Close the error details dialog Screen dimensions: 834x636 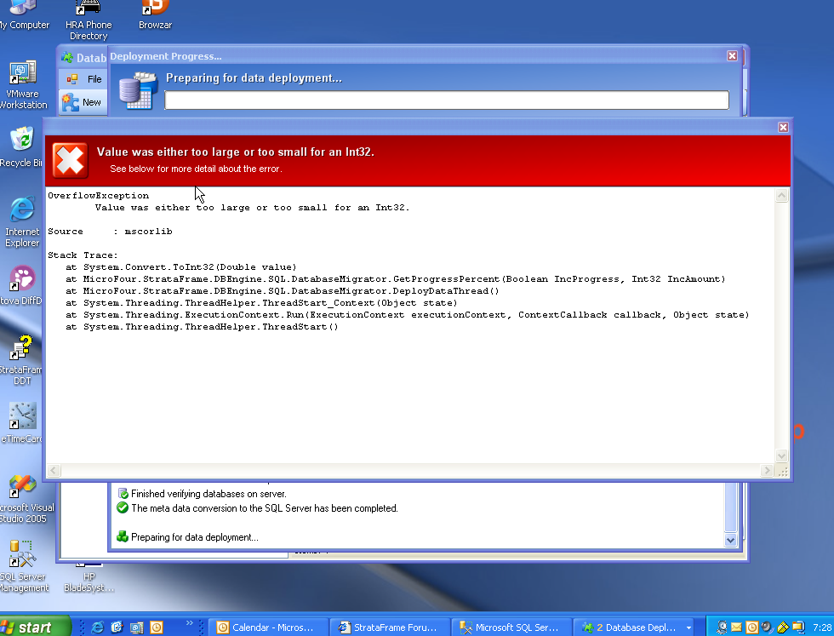(x=783, y=127)
